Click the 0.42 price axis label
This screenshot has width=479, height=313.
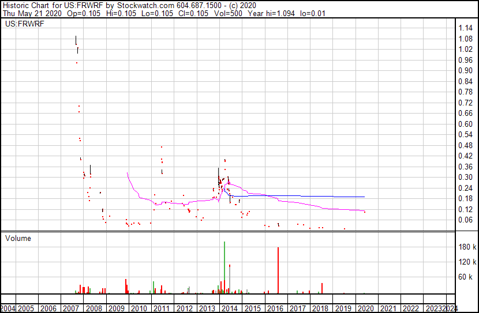coord(466,156)
